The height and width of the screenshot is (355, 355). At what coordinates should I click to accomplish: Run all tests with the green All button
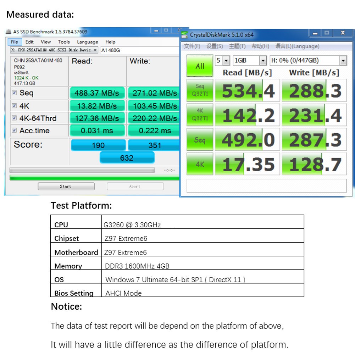pos(200,66)
